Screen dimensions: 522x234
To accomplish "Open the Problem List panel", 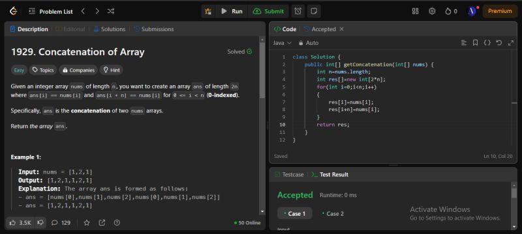I will point(51,11).
